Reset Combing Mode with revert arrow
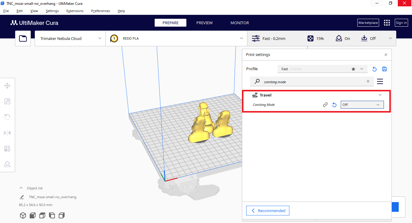 point(334,105)
